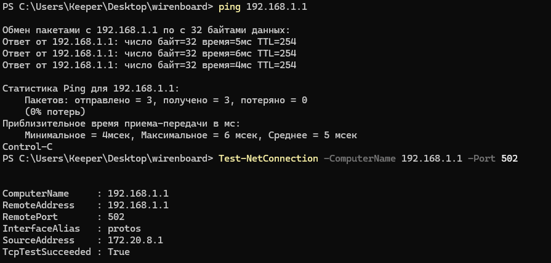Click the Минимальное/Максимальное timing line

point(191,135)
